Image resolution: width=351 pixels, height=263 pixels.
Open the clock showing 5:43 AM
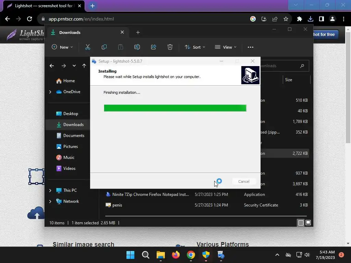click(325, 255)
